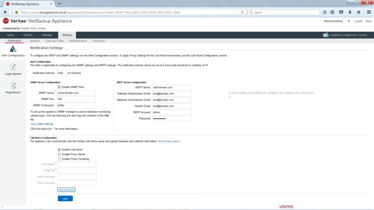Screen dimensions: 374x210
Task: Toggle Enable Call Home checkbox
Action: click(x=60, y=149)
